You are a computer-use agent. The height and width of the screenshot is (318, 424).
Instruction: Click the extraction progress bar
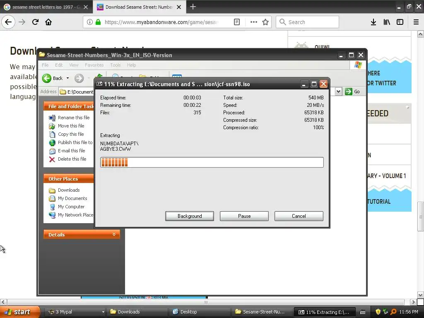pyautogui.click(x=212, y=162)
